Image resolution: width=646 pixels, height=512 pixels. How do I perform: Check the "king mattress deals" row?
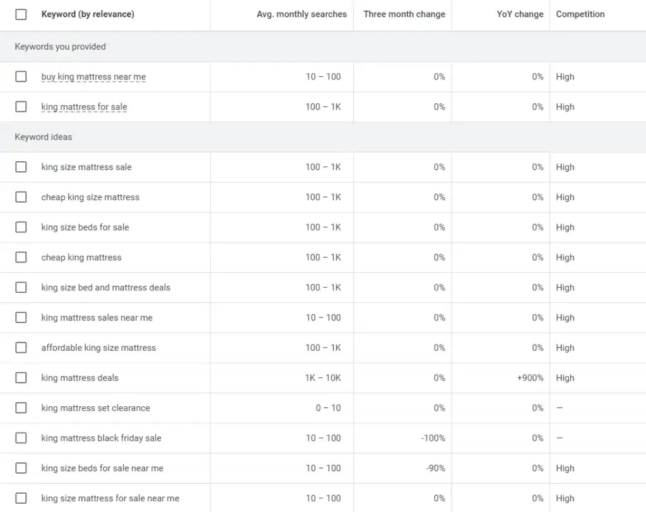click(21, 378)
